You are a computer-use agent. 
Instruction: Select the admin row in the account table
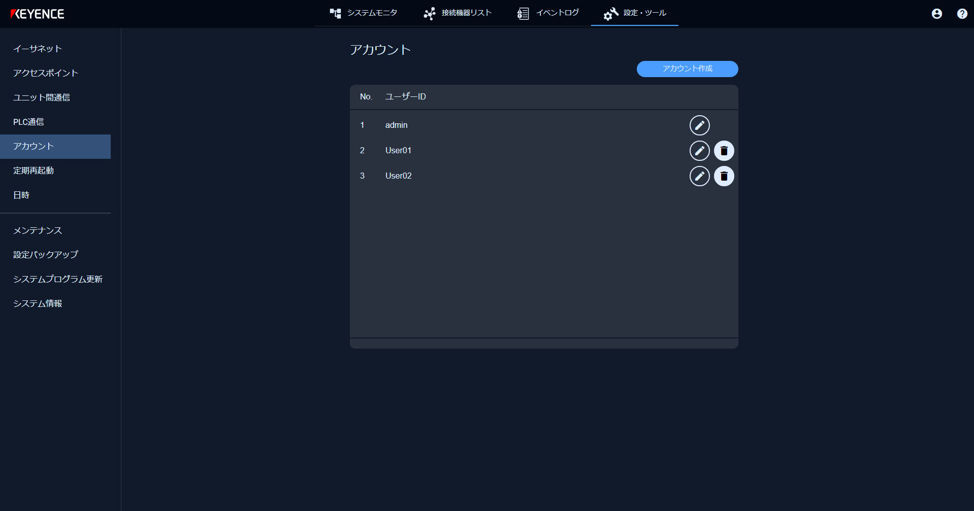[x=508, y=125]
